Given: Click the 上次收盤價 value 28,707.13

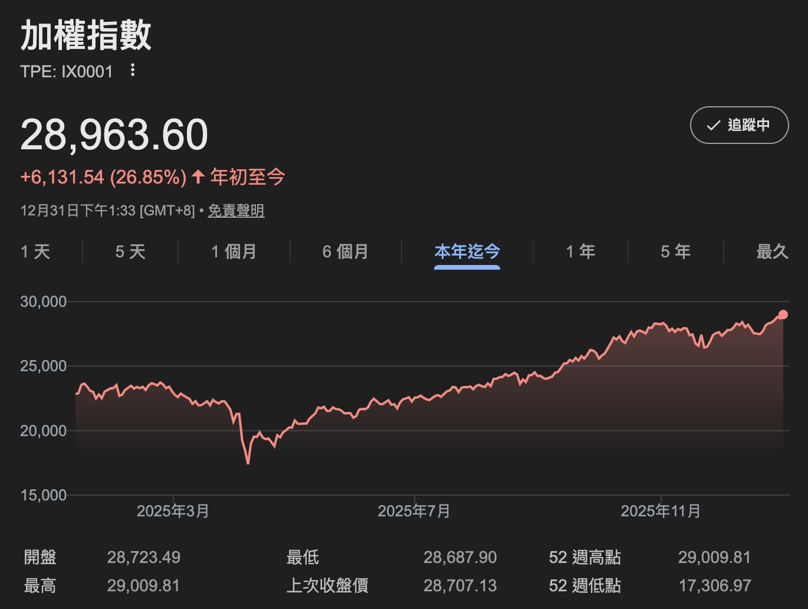Looking at the screenshot, I should 460,586.
